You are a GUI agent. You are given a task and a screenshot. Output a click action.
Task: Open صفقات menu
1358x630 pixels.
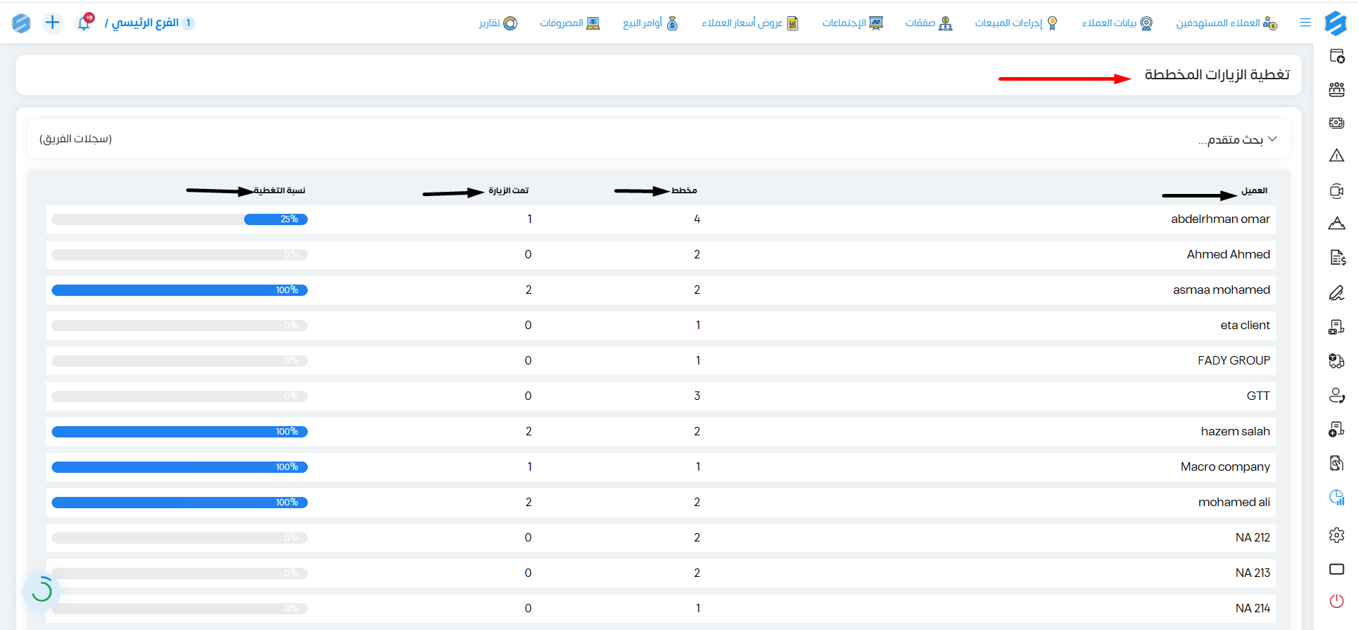[928, 23]
